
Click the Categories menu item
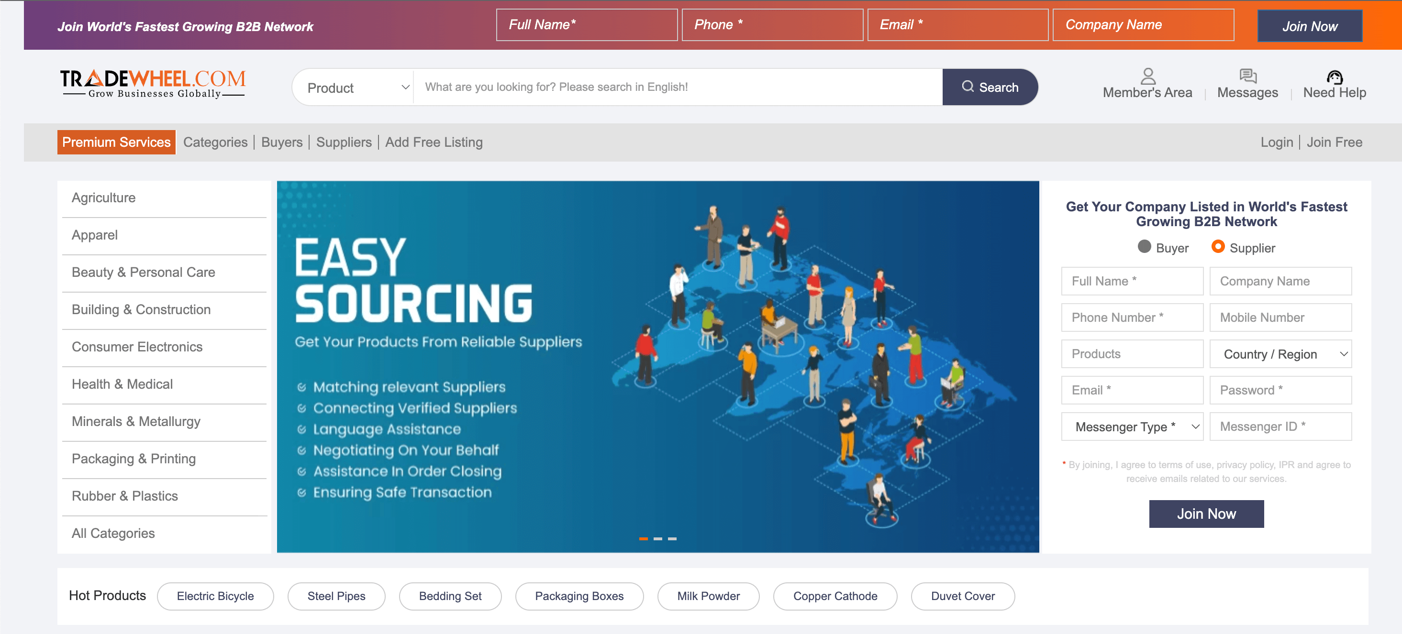[x=215, y=142]
